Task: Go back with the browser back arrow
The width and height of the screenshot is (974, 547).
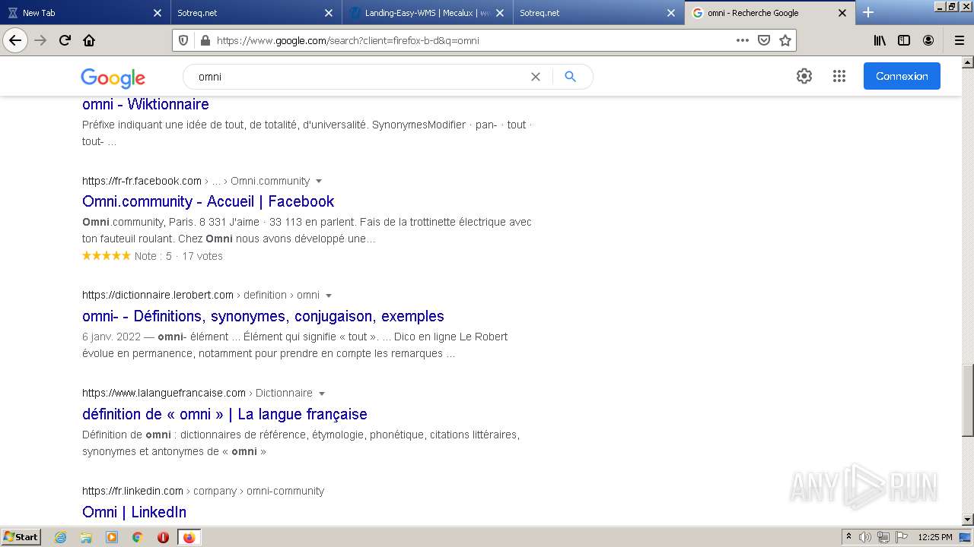Action: [15, 40]
